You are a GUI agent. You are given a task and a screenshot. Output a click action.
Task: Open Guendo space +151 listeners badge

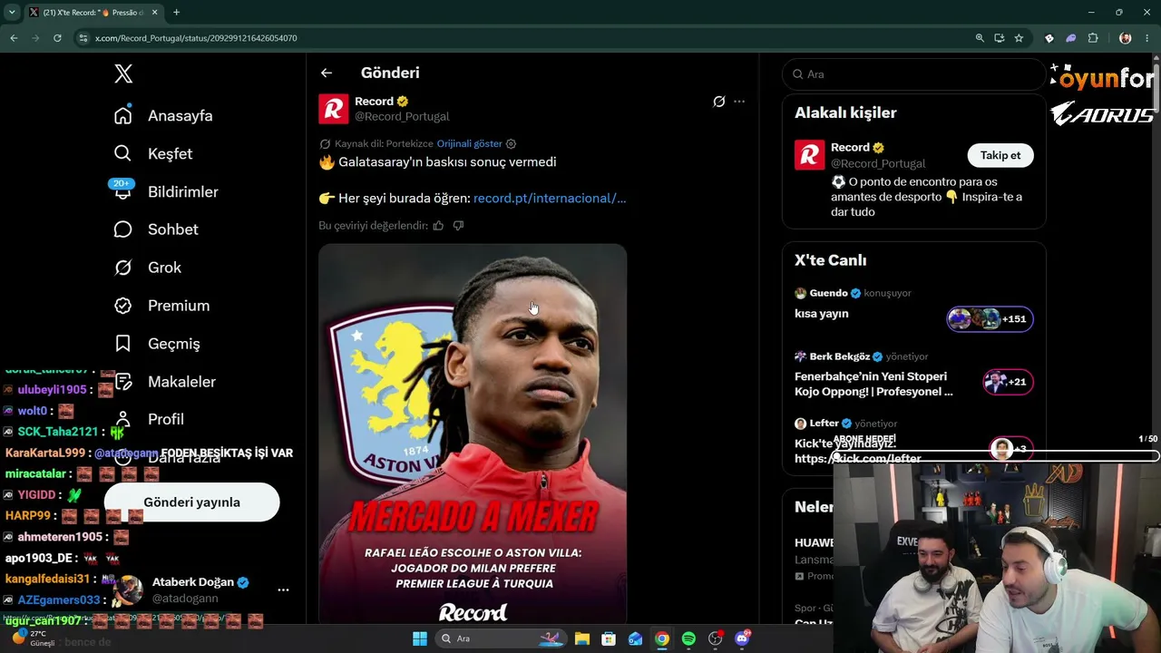pos(990,318)
